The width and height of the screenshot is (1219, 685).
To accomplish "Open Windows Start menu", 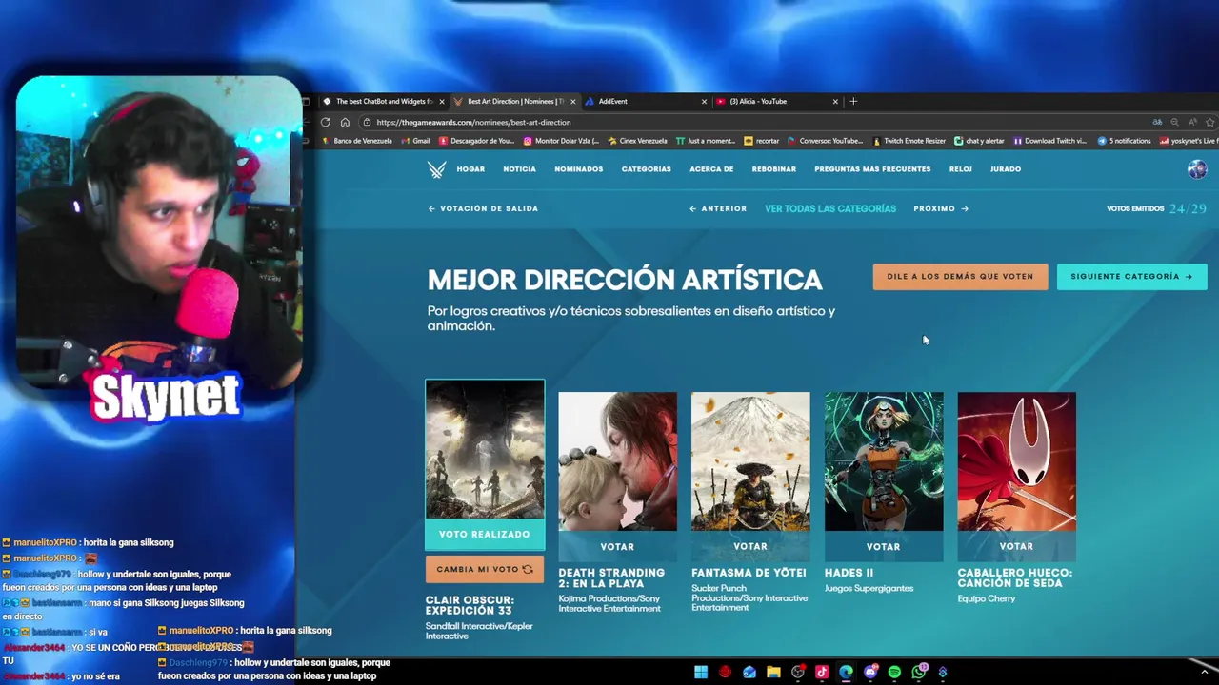I will pos(701,673).
